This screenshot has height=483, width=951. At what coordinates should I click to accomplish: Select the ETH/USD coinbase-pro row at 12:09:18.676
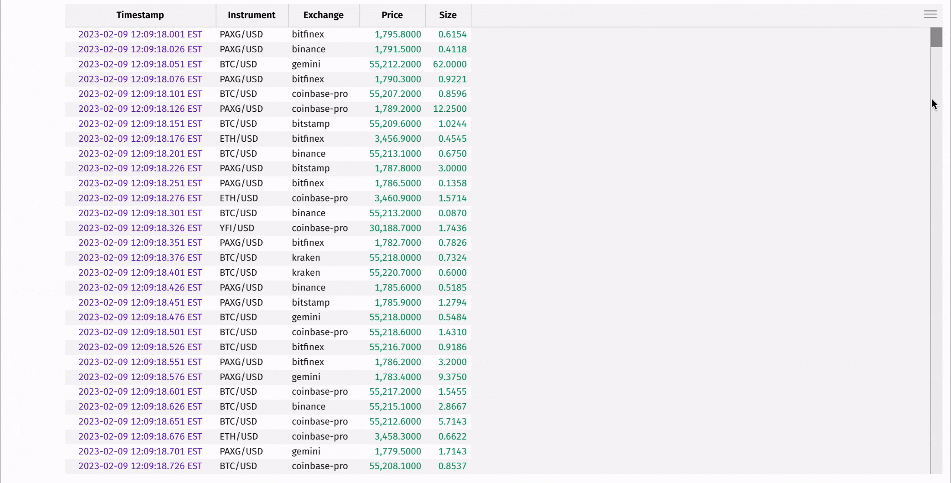click(319, 436)
